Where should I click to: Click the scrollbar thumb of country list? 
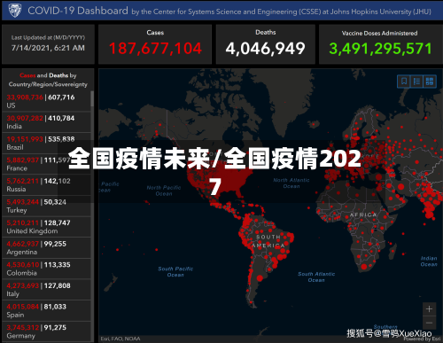tap(92, 98)
